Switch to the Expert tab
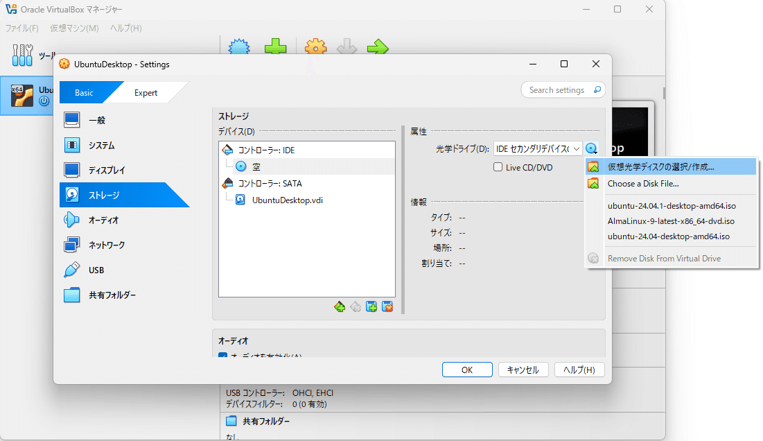 point(146,92)
